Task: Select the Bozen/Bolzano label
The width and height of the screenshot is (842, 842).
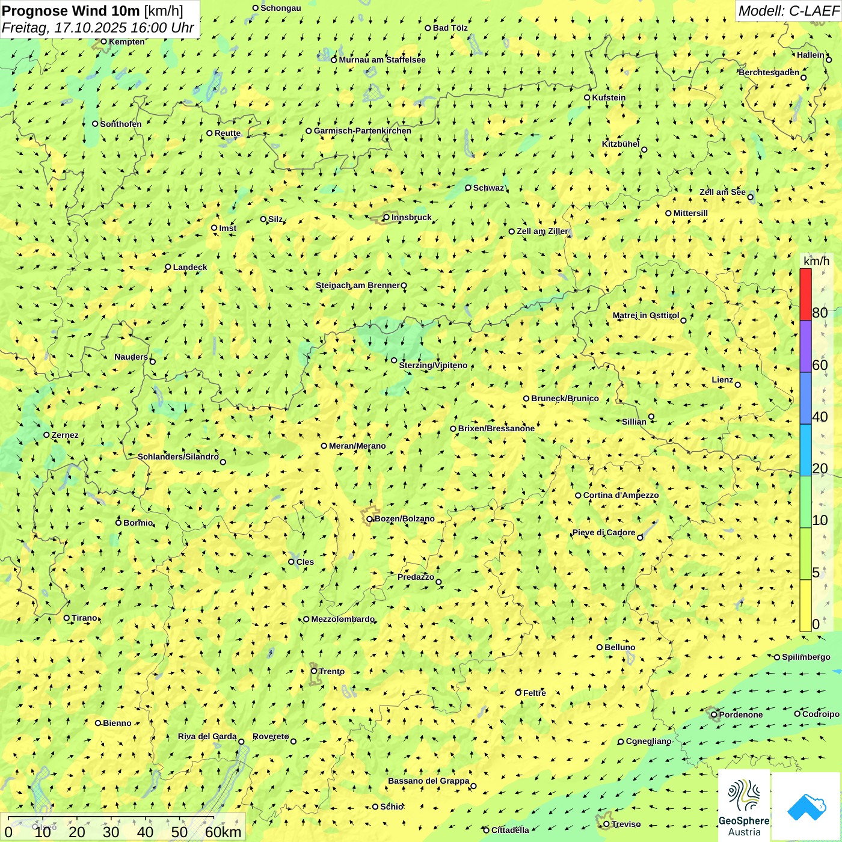Action: pos(404,518)
